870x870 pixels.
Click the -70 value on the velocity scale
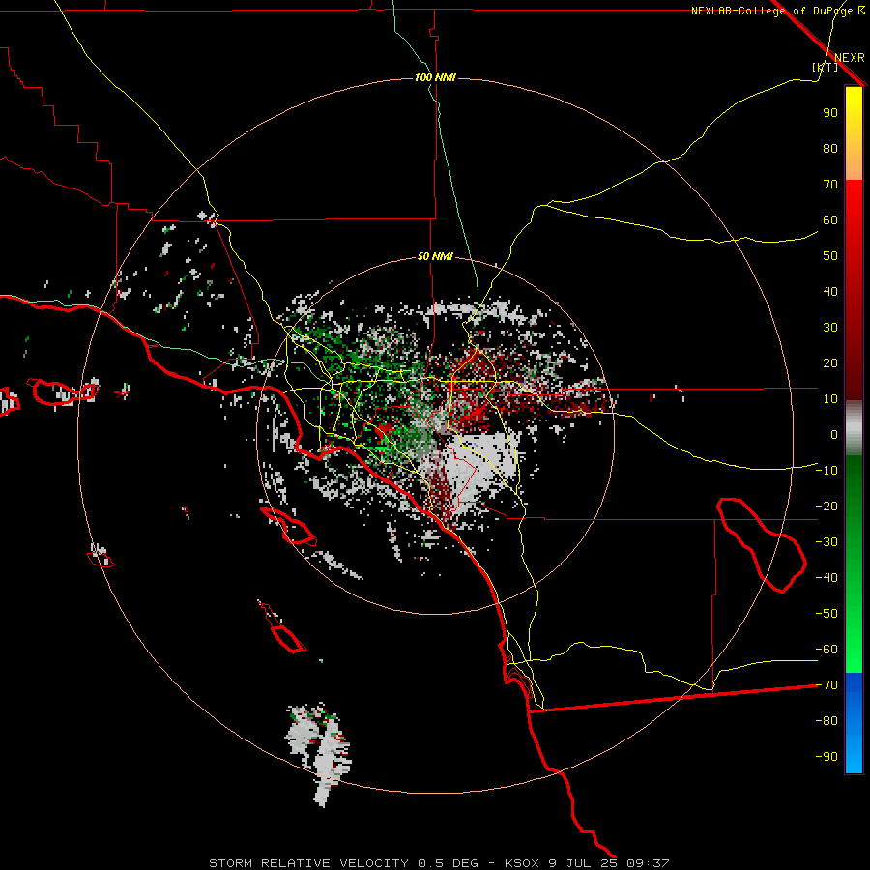click(x=826, y=685)
